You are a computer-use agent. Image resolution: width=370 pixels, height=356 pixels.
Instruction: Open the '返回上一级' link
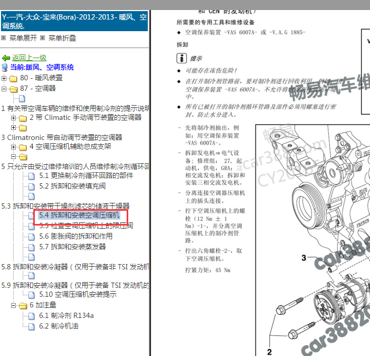[x=29, y=58]
